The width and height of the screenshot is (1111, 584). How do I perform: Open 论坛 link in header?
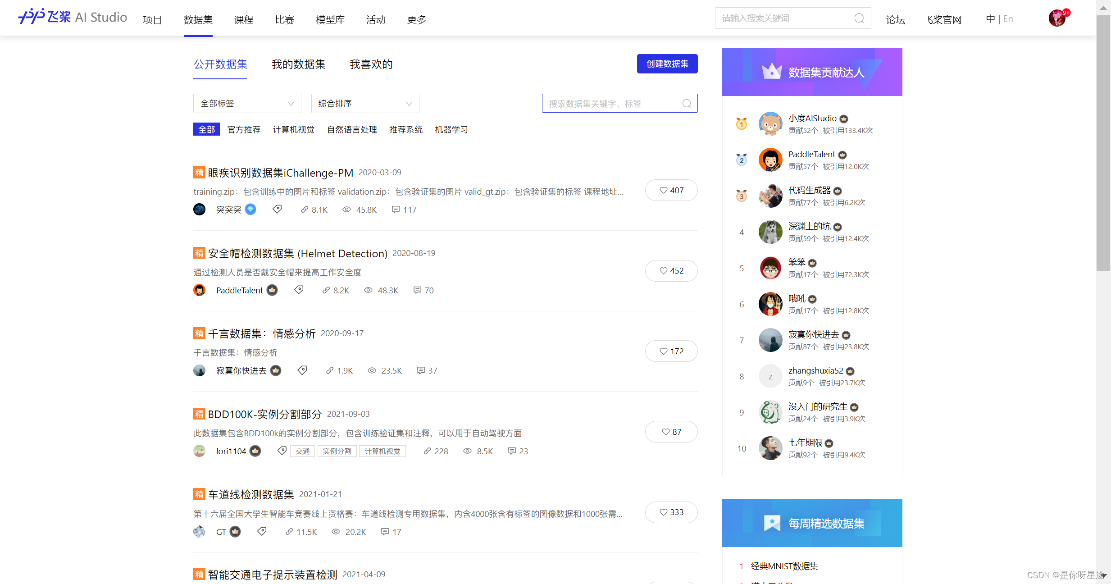[896, 19]
